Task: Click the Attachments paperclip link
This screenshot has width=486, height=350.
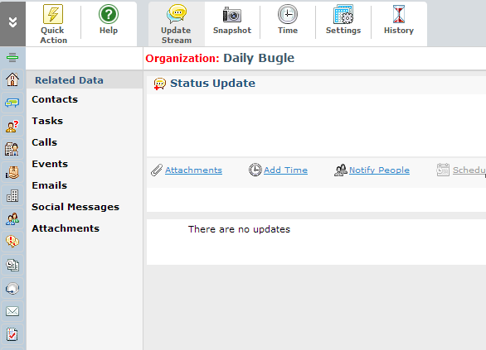Action: pos(193,170)
